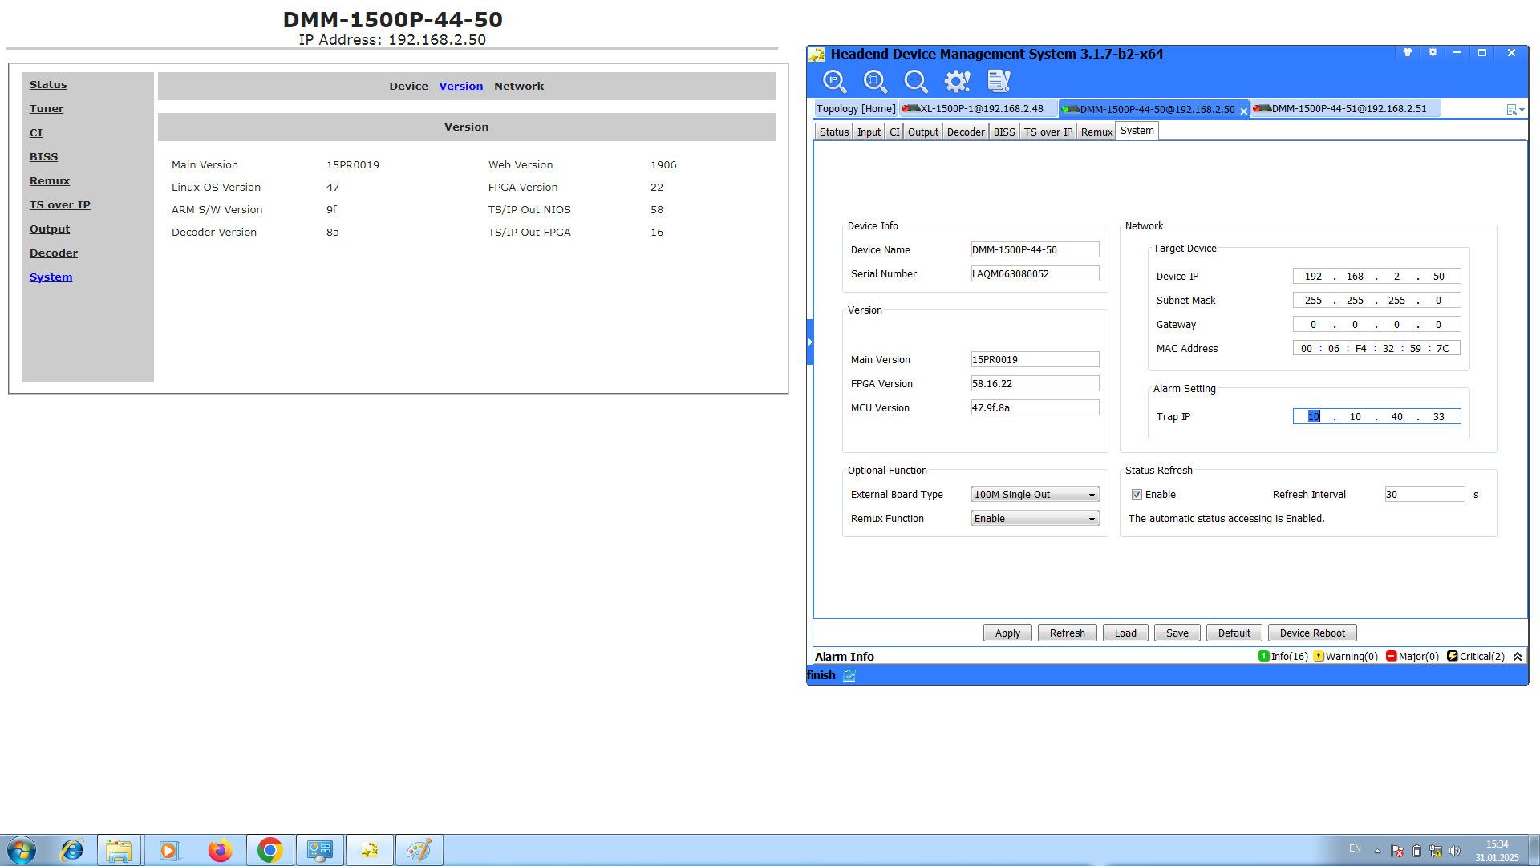Click the finish status icon
Screen dimensions: 1540x866
click(x=849, y=676)
